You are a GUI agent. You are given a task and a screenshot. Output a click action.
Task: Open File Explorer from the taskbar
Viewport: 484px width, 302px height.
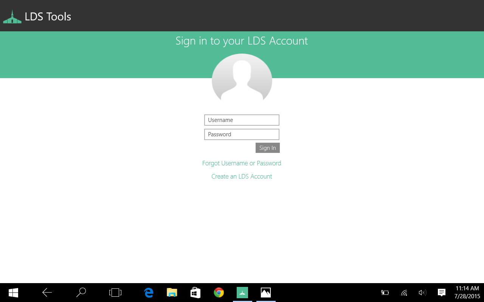coord(172,292)
